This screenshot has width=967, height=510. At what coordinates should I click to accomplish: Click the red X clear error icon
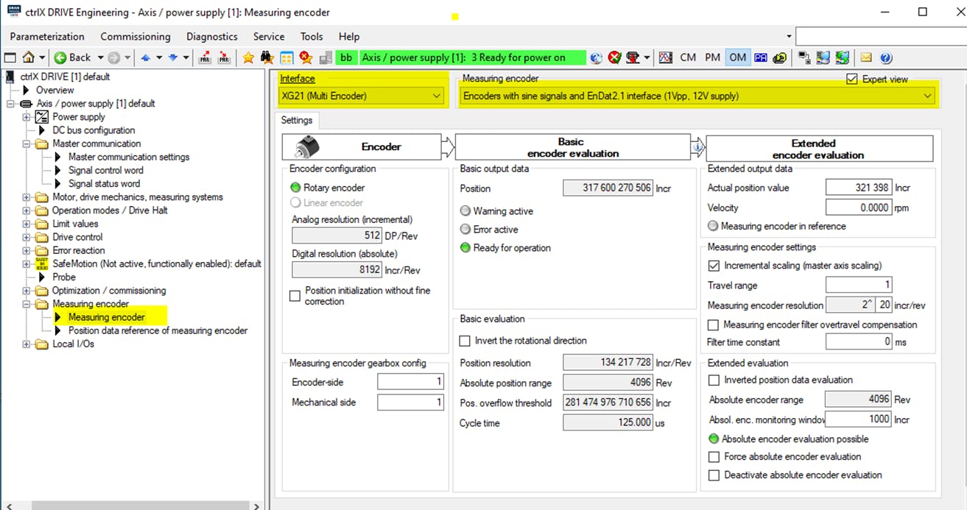click(615, 57)
